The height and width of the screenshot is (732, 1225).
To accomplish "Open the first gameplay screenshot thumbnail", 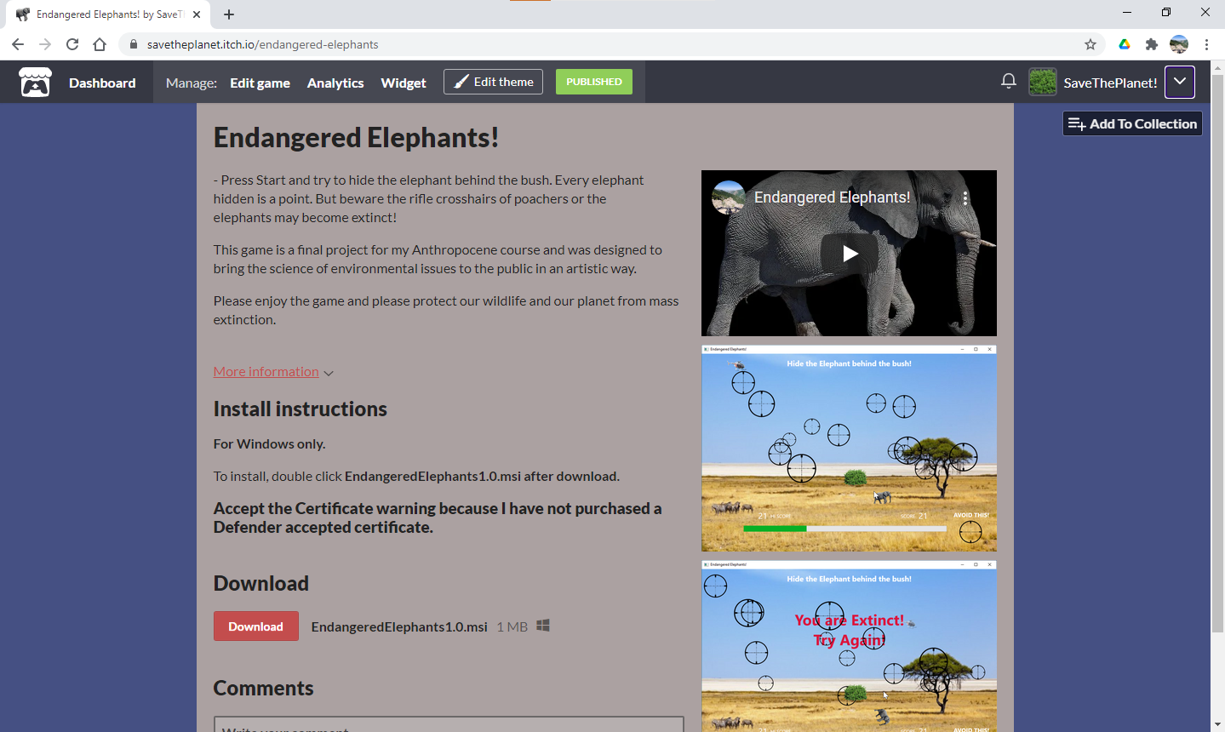I will 849,449.
